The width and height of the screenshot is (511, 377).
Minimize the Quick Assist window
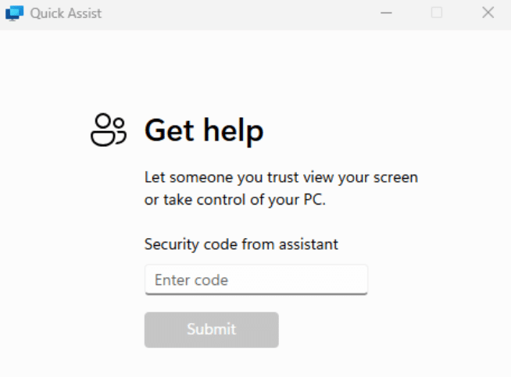coord(385,13)
